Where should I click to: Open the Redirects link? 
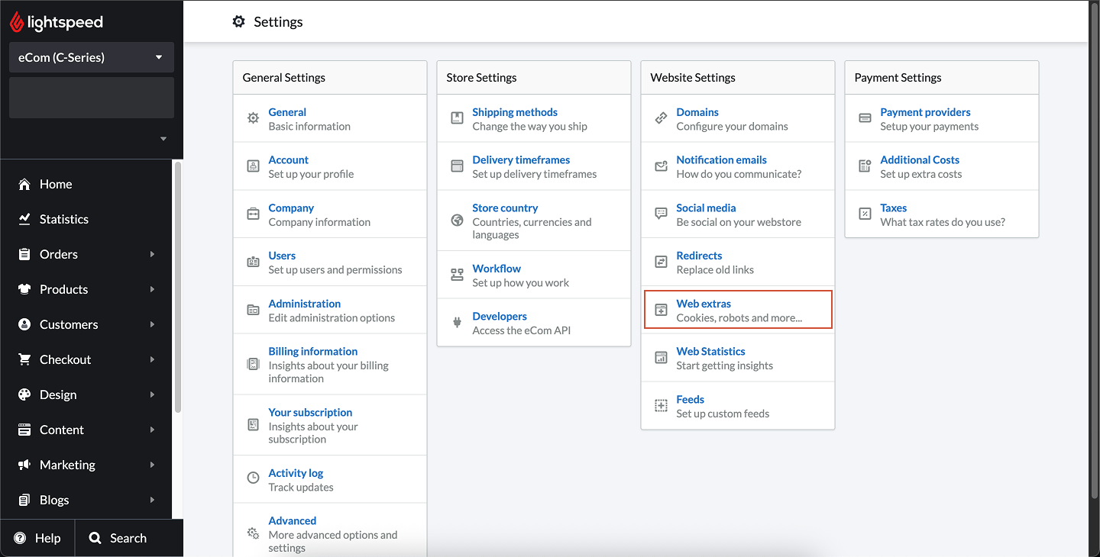[x=699, y=256]
